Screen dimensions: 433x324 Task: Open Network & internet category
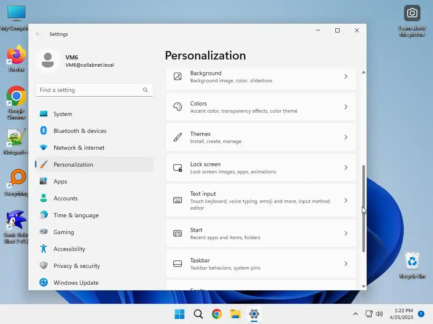click(94, 148)
